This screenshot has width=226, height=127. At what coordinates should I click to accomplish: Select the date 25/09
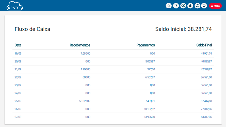[x=18, y=101]
